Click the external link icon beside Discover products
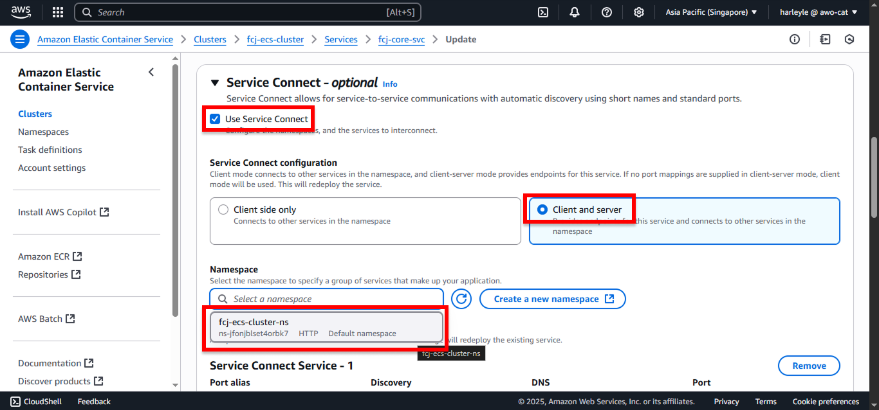This screenshot has width=879, height=410. 98,381
